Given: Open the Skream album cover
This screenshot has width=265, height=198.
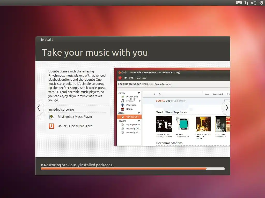Looking at the screenshot, I should pyautogui.click(x=183, y=124).
